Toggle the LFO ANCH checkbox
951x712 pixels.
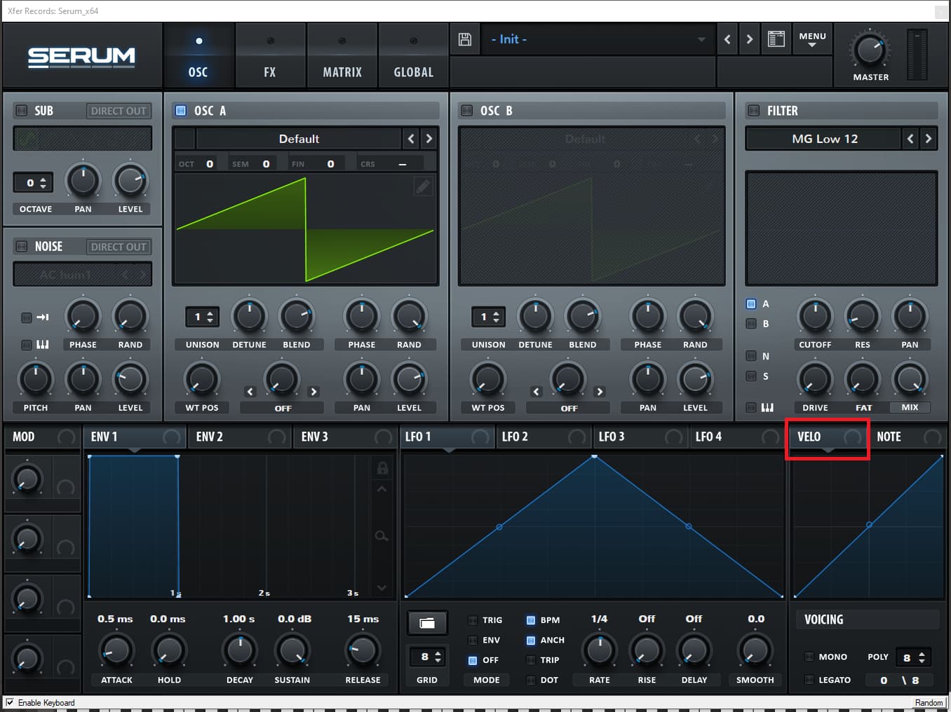pyautogui.click(x=531, y=641)
